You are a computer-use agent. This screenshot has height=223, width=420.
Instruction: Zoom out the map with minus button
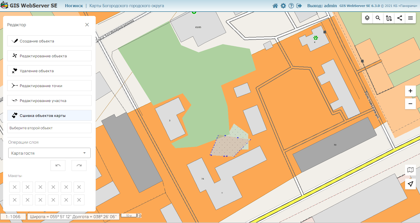tap(410, 104)
